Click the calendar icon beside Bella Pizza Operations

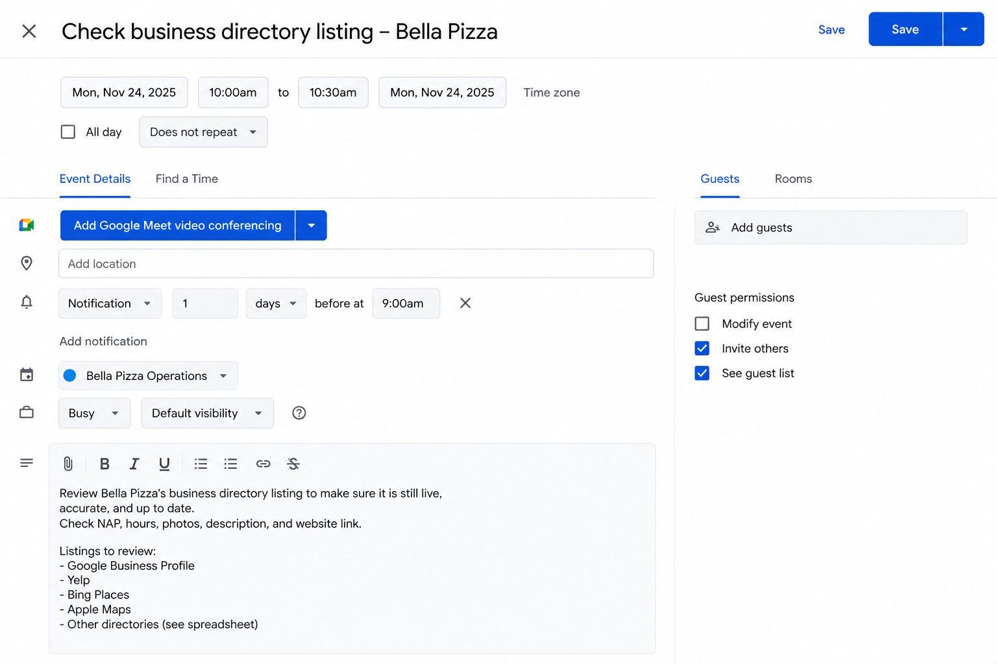click(x=27, y=375)
